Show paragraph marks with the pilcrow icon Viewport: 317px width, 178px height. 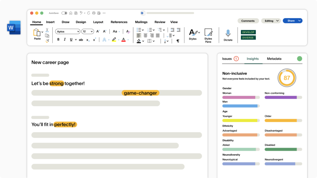(178, 41)
